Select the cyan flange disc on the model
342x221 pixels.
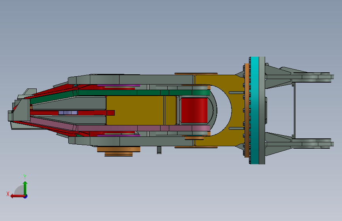click(x=254, y=110)
